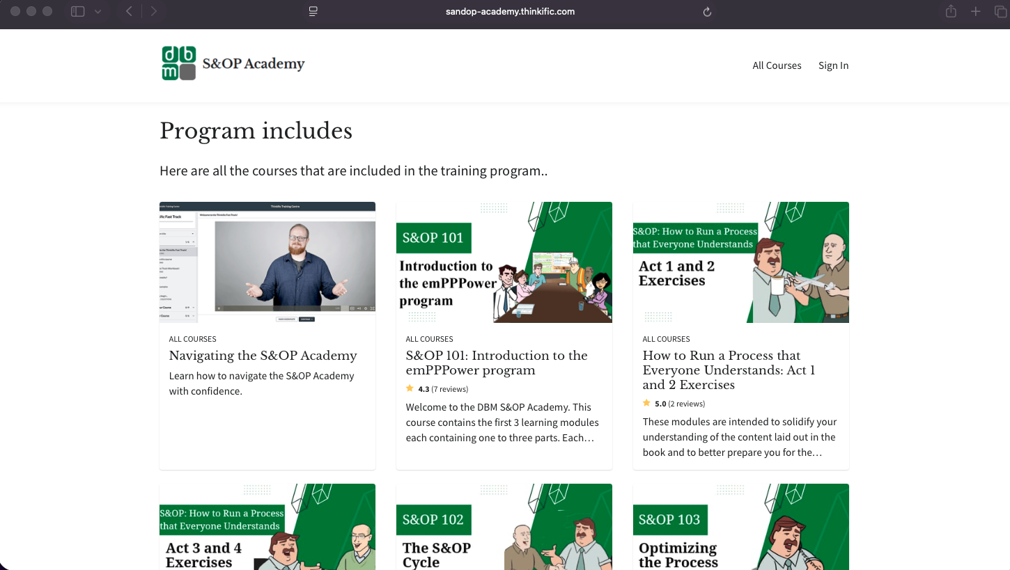Click the Sign In link

point(833,65)
